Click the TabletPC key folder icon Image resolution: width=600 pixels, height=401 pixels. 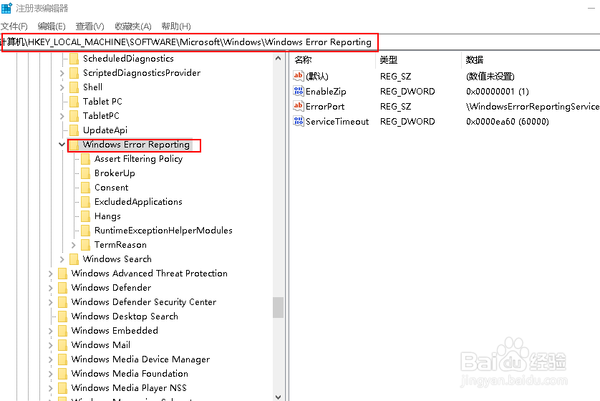(x=74, y=115)
